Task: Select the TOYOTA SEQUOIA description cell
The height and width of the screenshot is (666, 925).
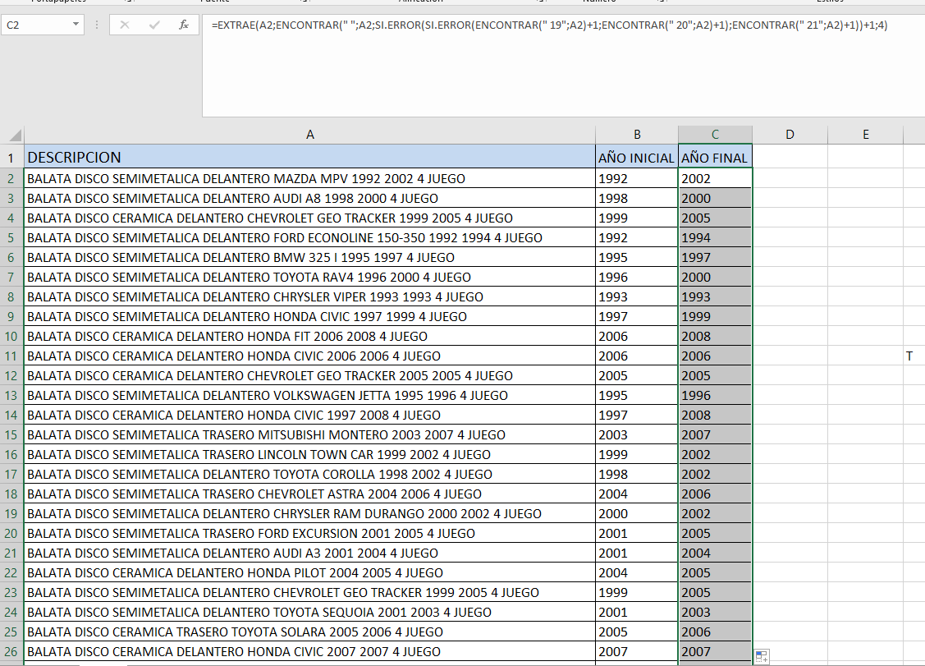Action: pyautogui.click(x=309, y=613)
